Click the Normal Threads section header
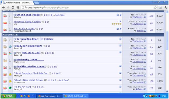The height and width of the screenshot is (99, 169). 83,35
